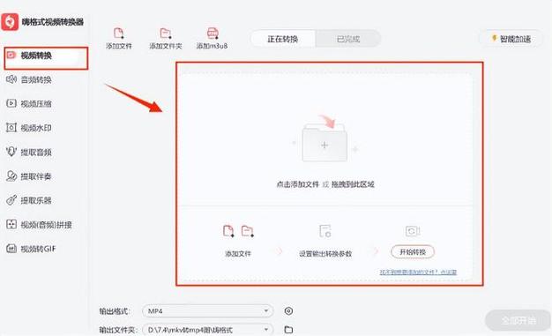Image resolution: width=552 pixels, height=336 pixels.
Task: Click the 设置输出转换参数 text label
Action: [x=325, y=254]
